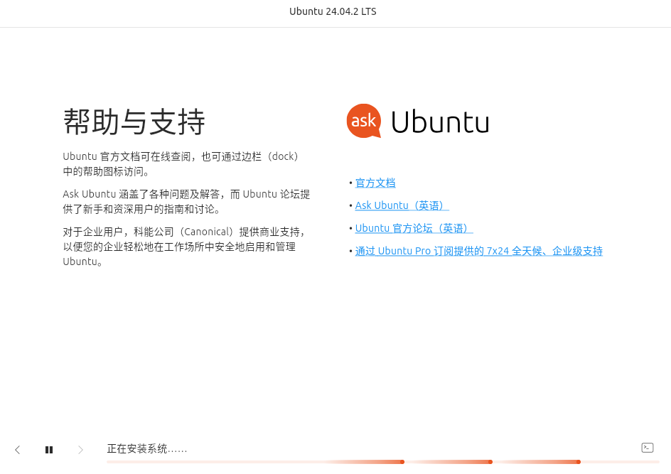Click the installation progress bar
This screenshot has width=671, height=474.
pyautogui.click(x=383, y=462)
